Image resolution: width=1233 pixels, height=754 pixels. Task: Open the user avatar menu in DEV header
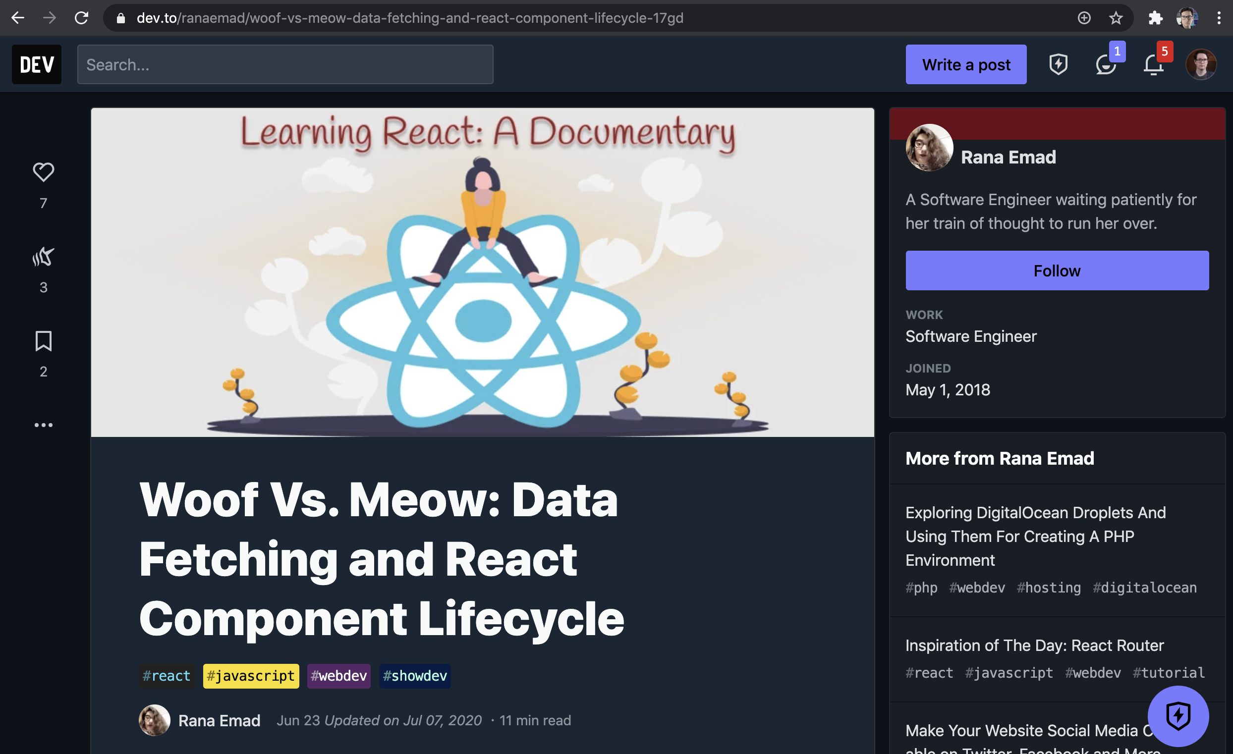(1200, 64)
